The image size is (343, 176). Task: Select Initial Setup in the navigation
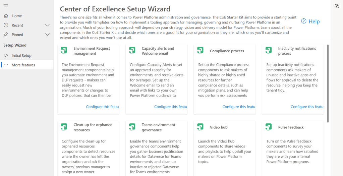21,56
